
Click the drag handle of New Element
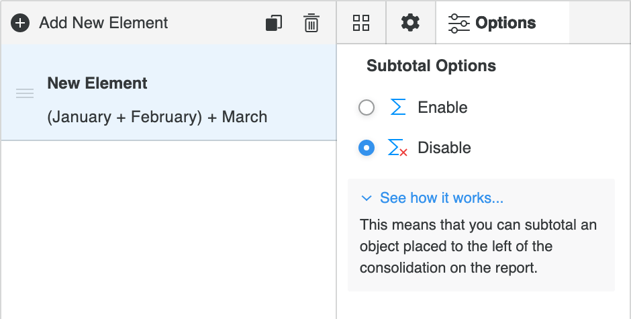pyautogui.click(x=25, y=93)
